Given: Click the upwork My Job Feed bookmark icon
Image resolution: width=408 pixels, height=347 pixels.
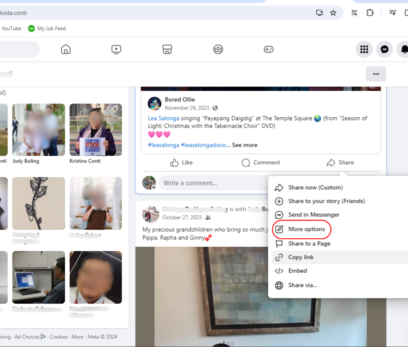Looking at the screenshot, I should point(31,28).
